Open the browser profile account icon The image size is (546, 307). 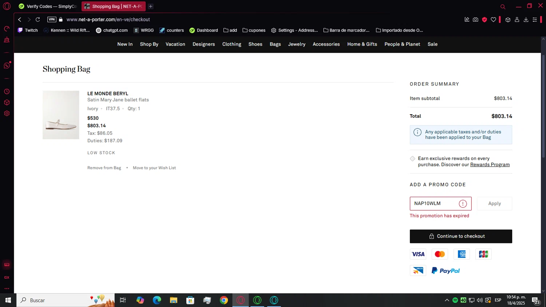coord(517,20)
